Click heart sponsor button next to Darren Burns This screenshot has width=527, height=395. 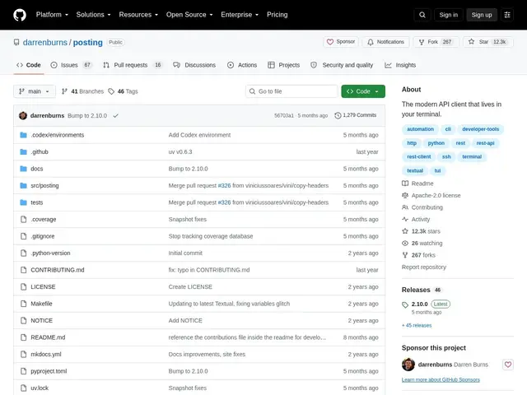coord(508,365)
